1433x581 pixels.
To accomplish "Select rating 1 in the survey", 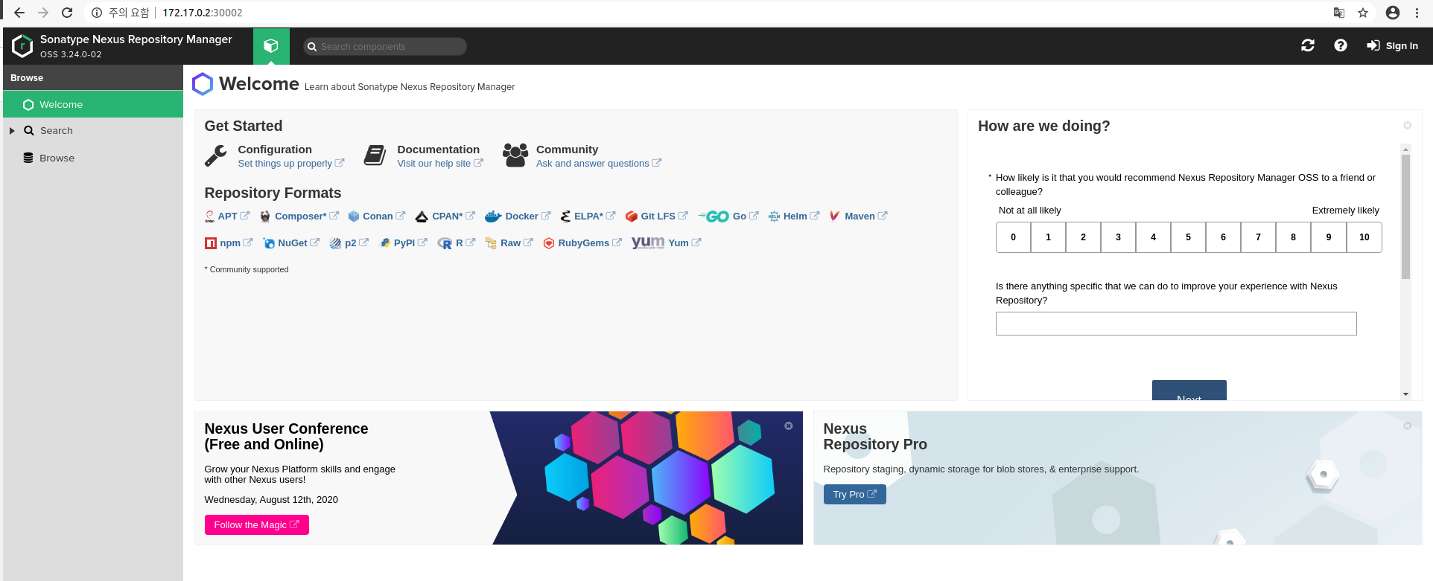I will pos(1048,237).
